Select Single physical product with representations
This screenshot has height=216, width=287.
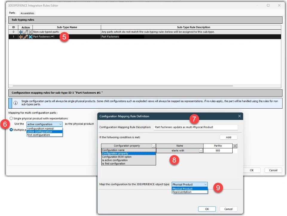[x=11, y=118]
